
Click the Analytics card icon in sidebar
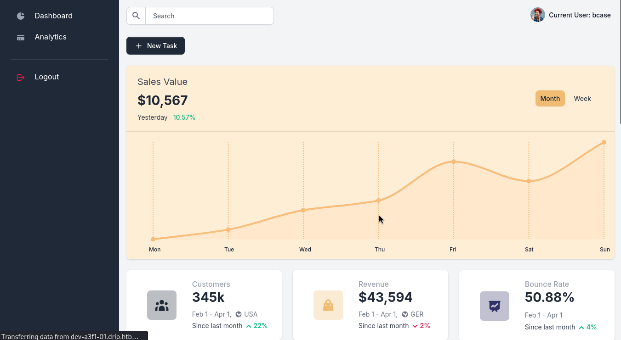point(21,38)
